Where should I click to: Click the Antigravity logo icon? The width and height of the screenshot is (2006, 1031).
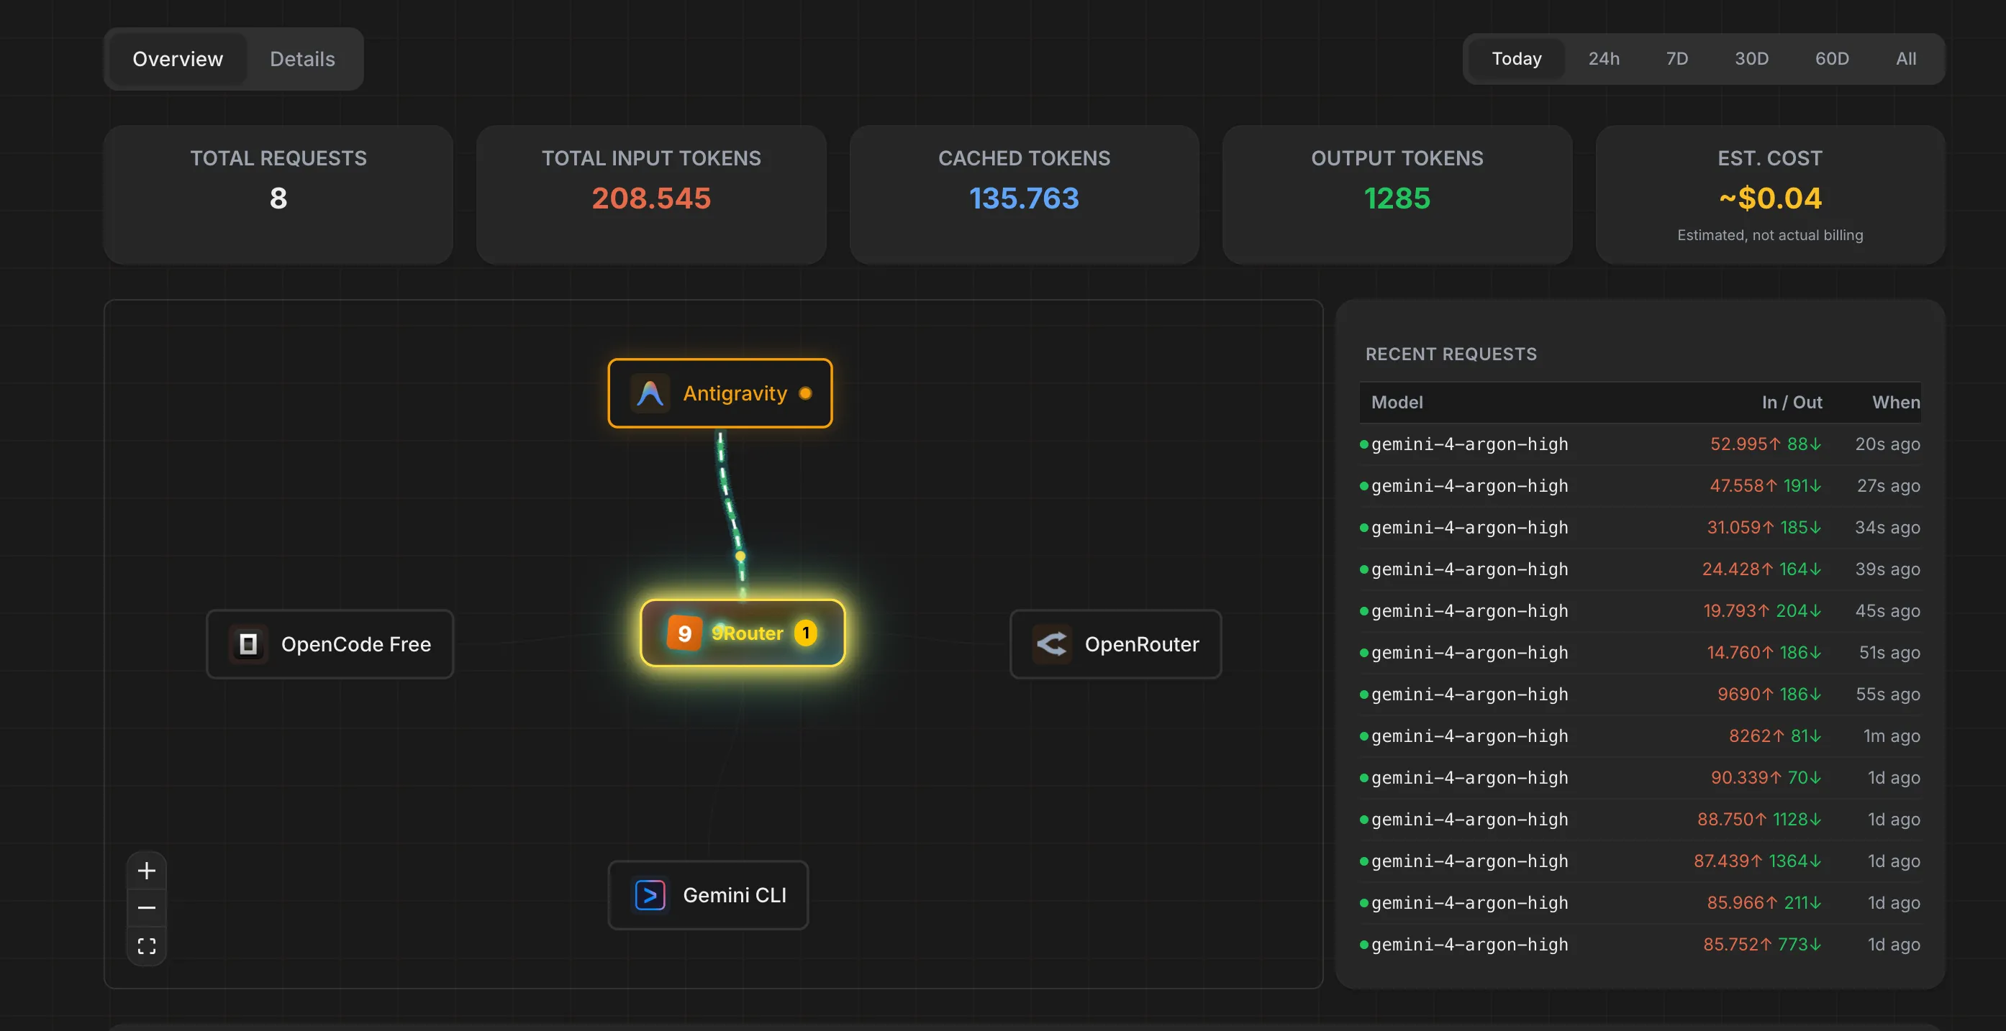point(650,393)
